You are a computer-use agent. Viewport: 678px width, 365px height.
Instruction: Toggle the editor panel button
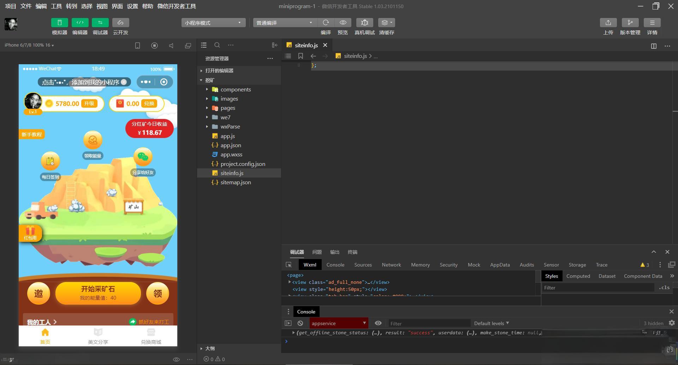coord(80,23)
